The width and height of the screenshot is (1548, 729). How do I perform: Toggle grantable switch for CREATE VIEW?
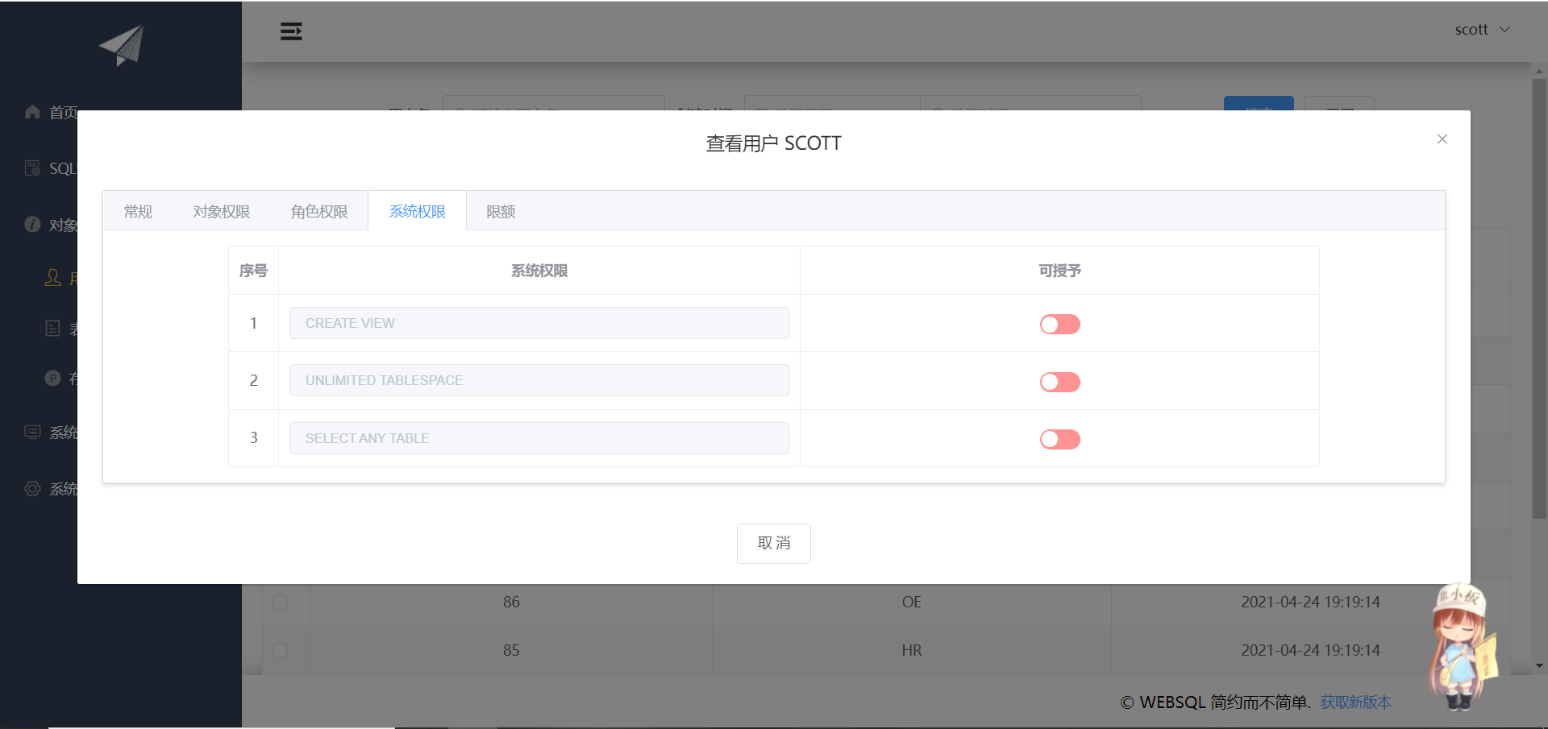pyautogui.click(x=1059, y=324)
